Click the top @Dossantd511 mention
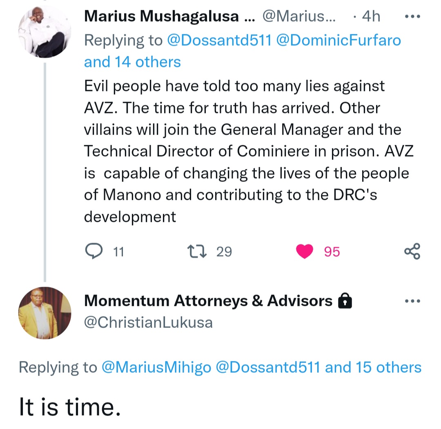The image size is (441, 429). (220, 40)
